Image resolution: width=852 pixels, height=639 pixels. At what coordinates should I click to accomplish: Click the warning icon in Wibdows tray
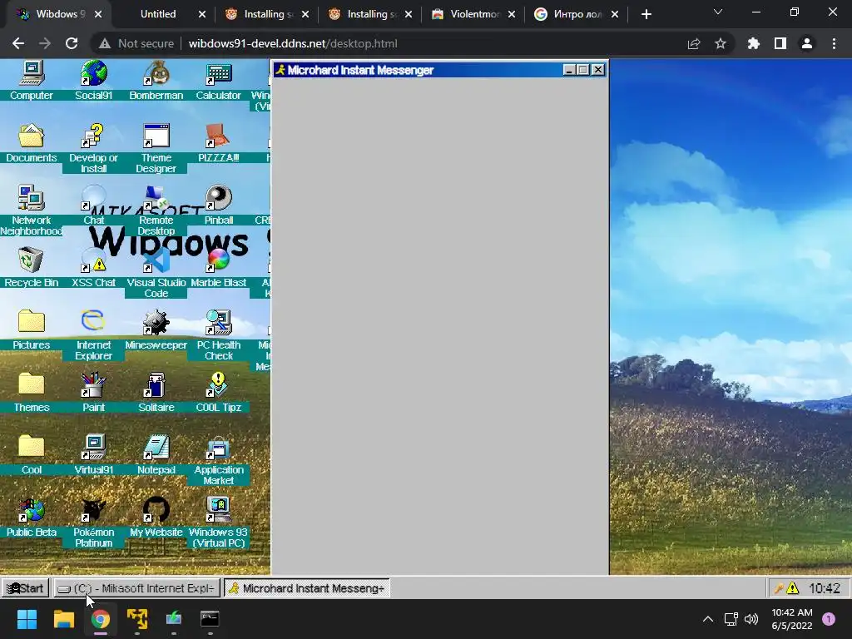pos(793,588)
